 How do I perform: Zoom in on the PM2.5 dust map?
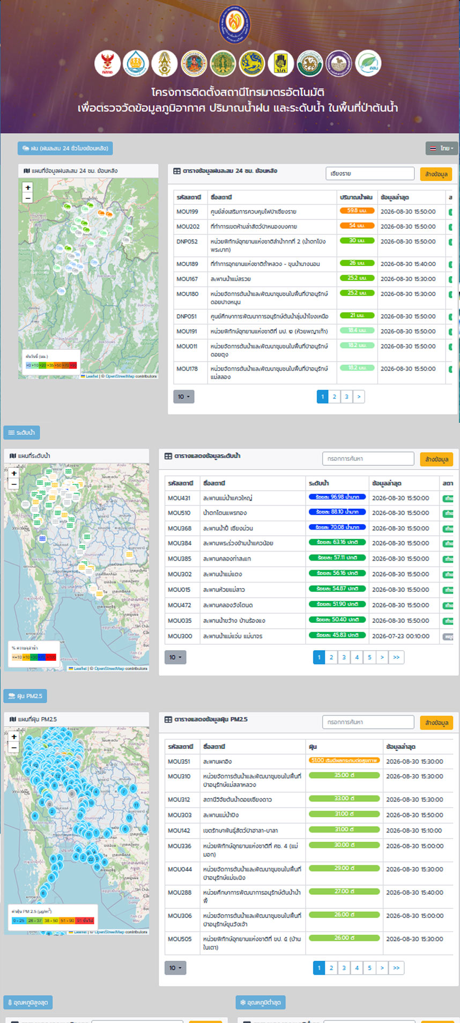coord(14,737)
